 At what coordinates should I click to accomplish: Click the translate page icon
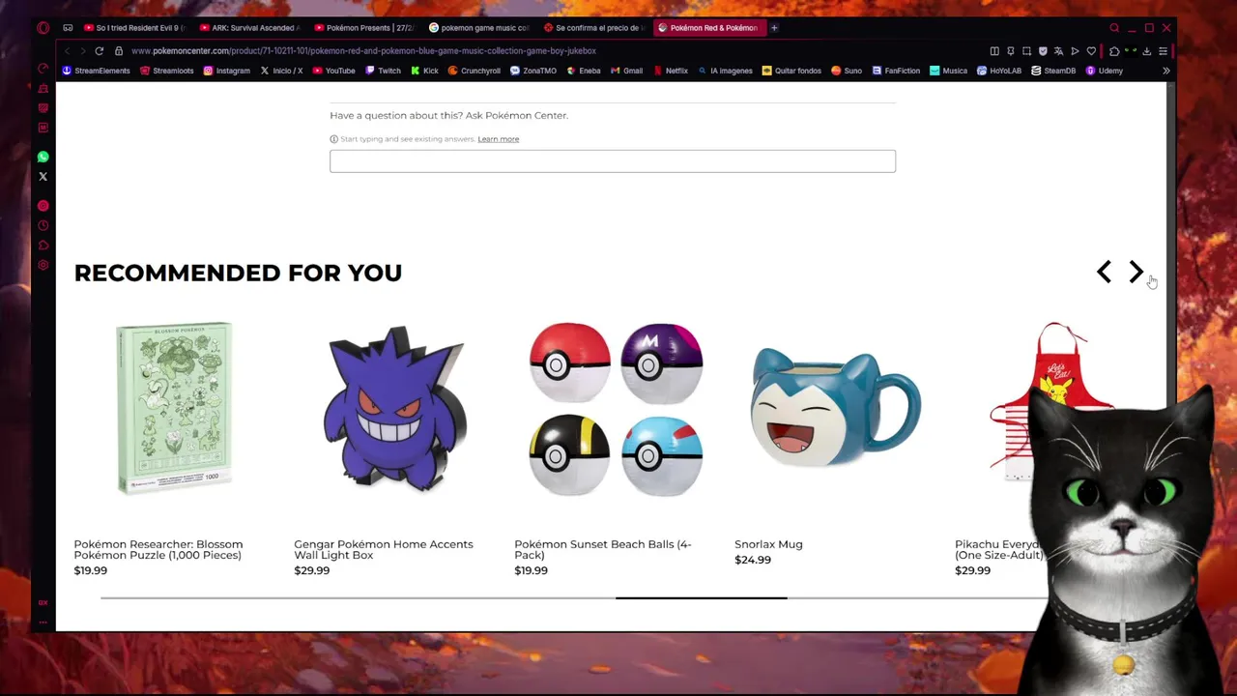pos(1058,51)
